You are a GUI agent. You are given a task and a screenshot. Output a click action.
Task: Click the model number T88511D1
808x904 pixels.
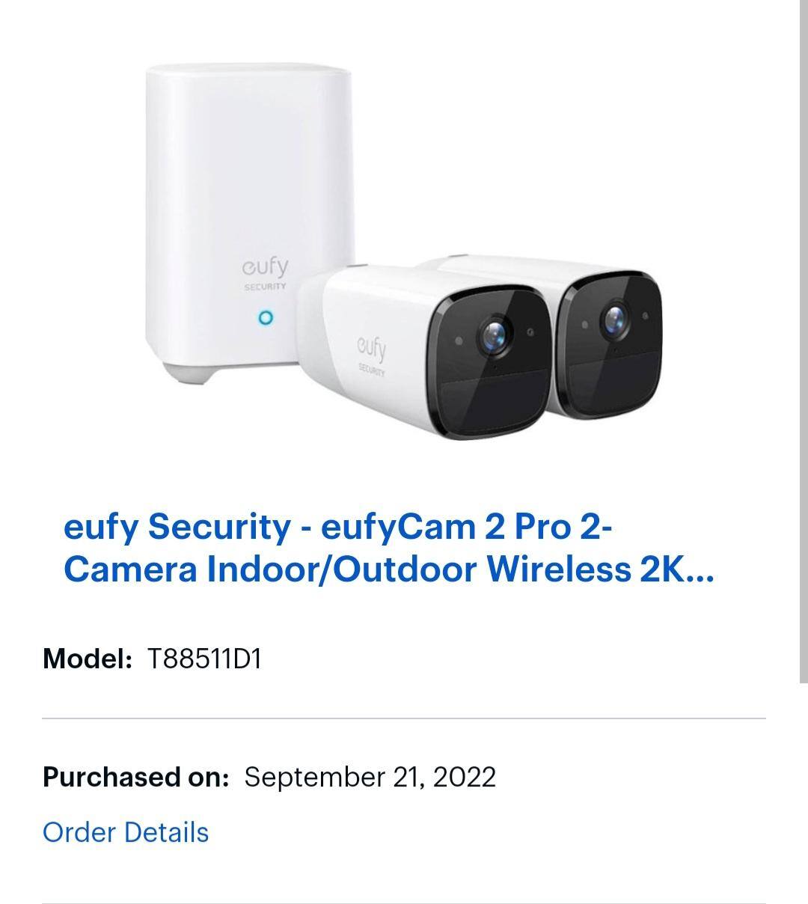tap(204, 659)
